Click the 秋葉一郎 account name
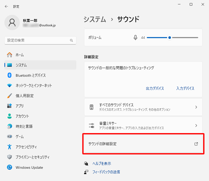 click(x=30, y=21)
